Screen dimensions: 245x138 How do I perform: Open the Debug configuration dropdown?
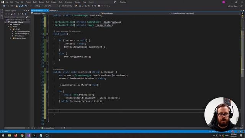[x=39, y=6]
